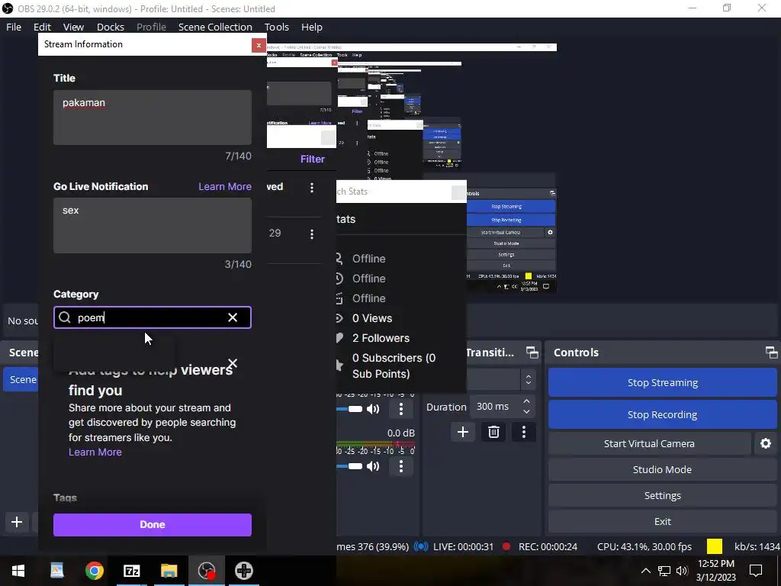Open the Help menu
The height and width of the screenshot is (586, 781).
312,27
